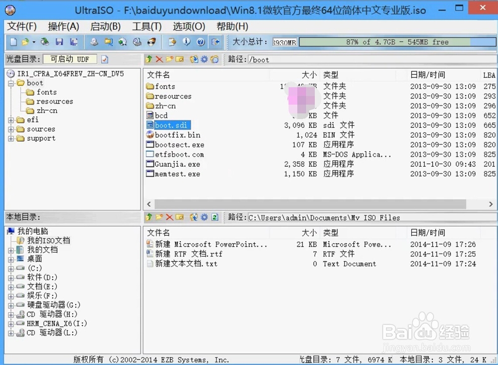Create new folder in ISO pane toolbar
Viewport: 498px width, 365px height.
click(x=170, y=59)
